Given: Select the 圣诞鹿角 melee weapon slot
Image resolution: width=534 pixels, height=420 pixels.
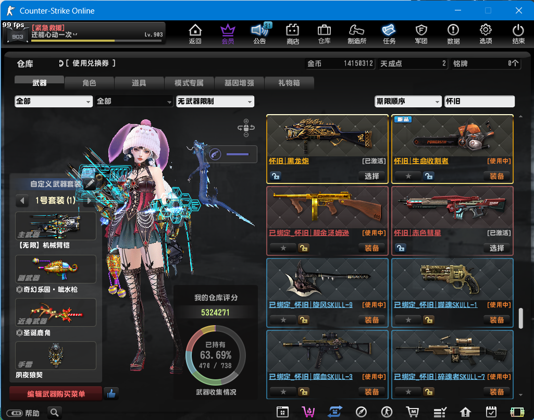Looking at the screenshot, I should [x=56, y=312].
